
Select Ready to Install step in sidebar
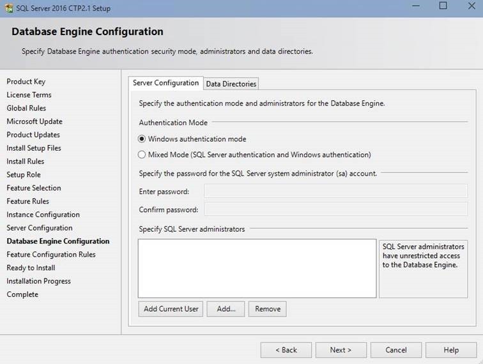31,268
